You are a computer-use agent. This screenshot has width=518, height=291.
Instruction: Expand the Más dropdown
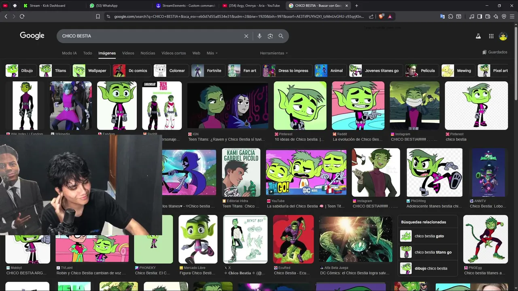tap(212, 53)
